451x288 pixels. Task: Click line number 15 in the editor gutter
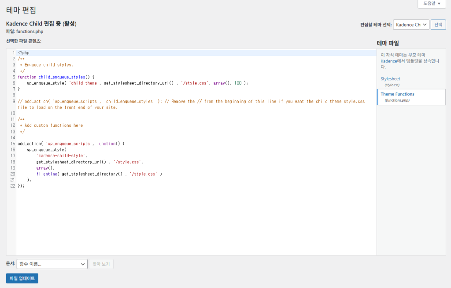tap(13, 144)
